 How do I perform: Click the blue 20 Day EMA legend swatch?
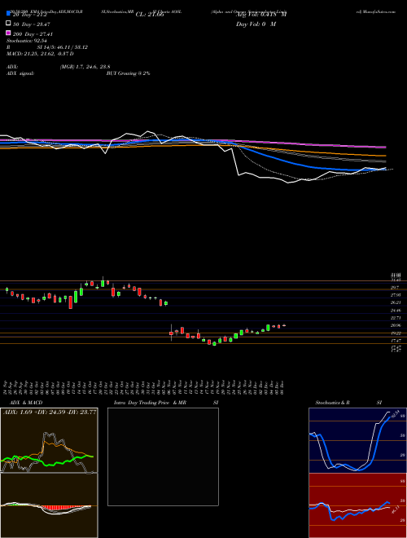point(8,14)
